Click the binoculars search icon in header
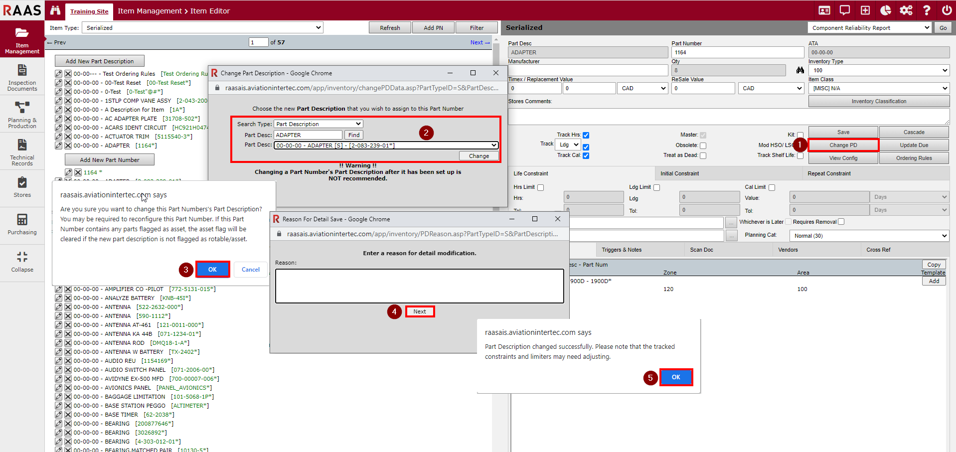 55,10
